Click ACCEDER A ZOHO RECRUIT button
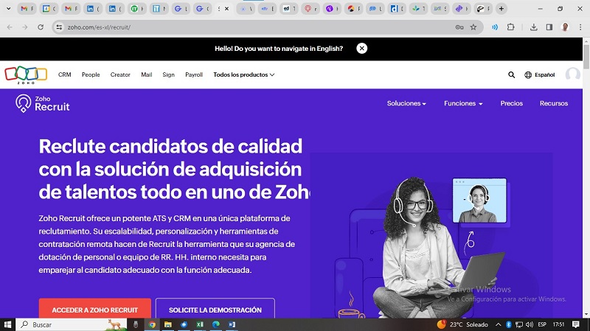The height and width of the screenshot is (331, 590). [95, 308]
